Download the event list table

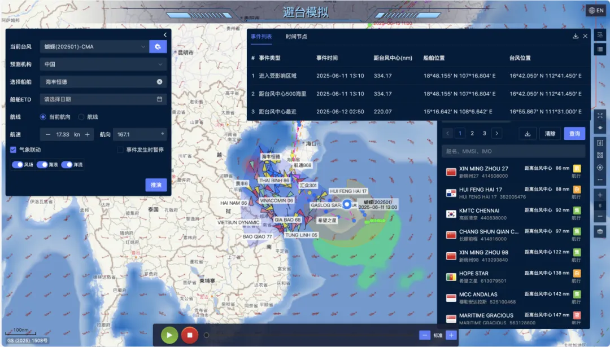pyautogui.click(x=576, y=36)
